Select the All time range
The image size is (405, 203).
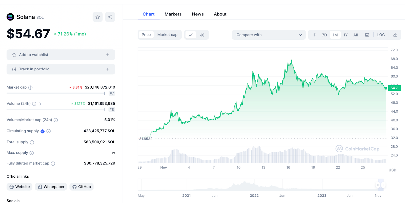[356, 35]
